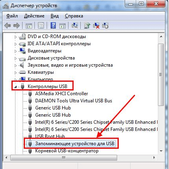The image size is (169, 169).
Task: Collapse the Контроллеры USB node
Action: (x=15, y=87)
